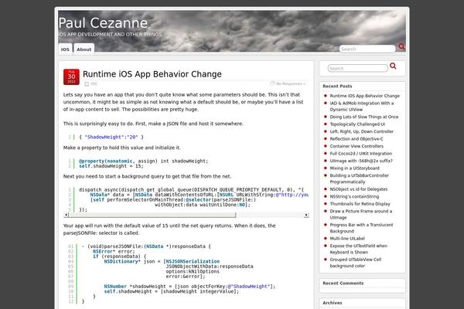This screenshot has height=309, width=464.
Task: Open Thumbnails for Retina Display post
Action: coord(360,204)
